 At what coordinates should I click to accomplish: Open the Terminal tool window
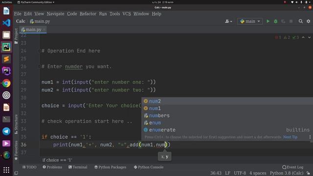click(78, 167)
